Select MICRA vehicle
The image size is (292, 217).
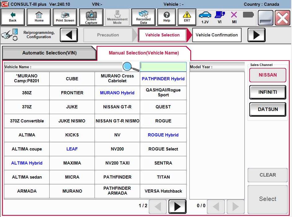pyautogui.click(x=72, y=177)
